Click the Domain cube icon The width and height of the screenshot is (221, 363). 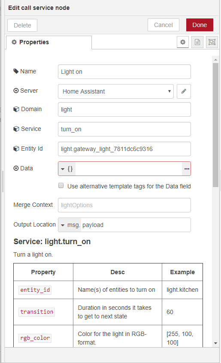(x=16, y=109)
